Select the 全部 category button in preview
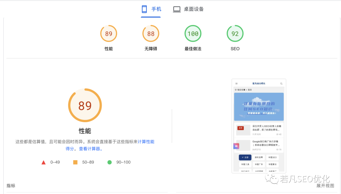 point(245,157)
